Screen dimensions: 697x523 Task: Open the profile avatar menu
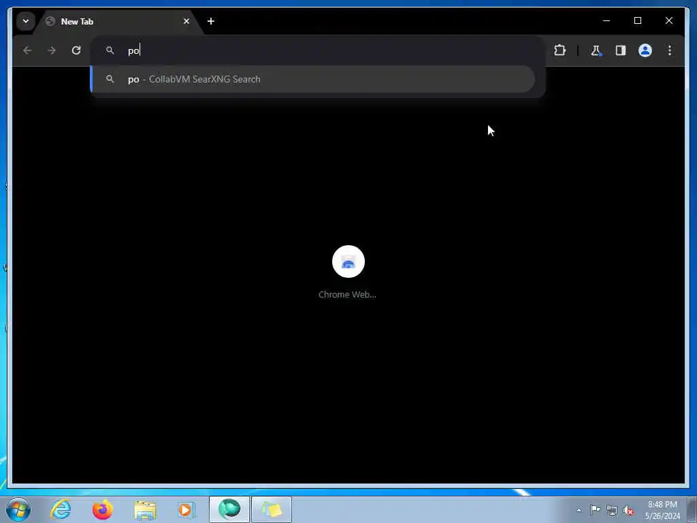tap(645, 50)
